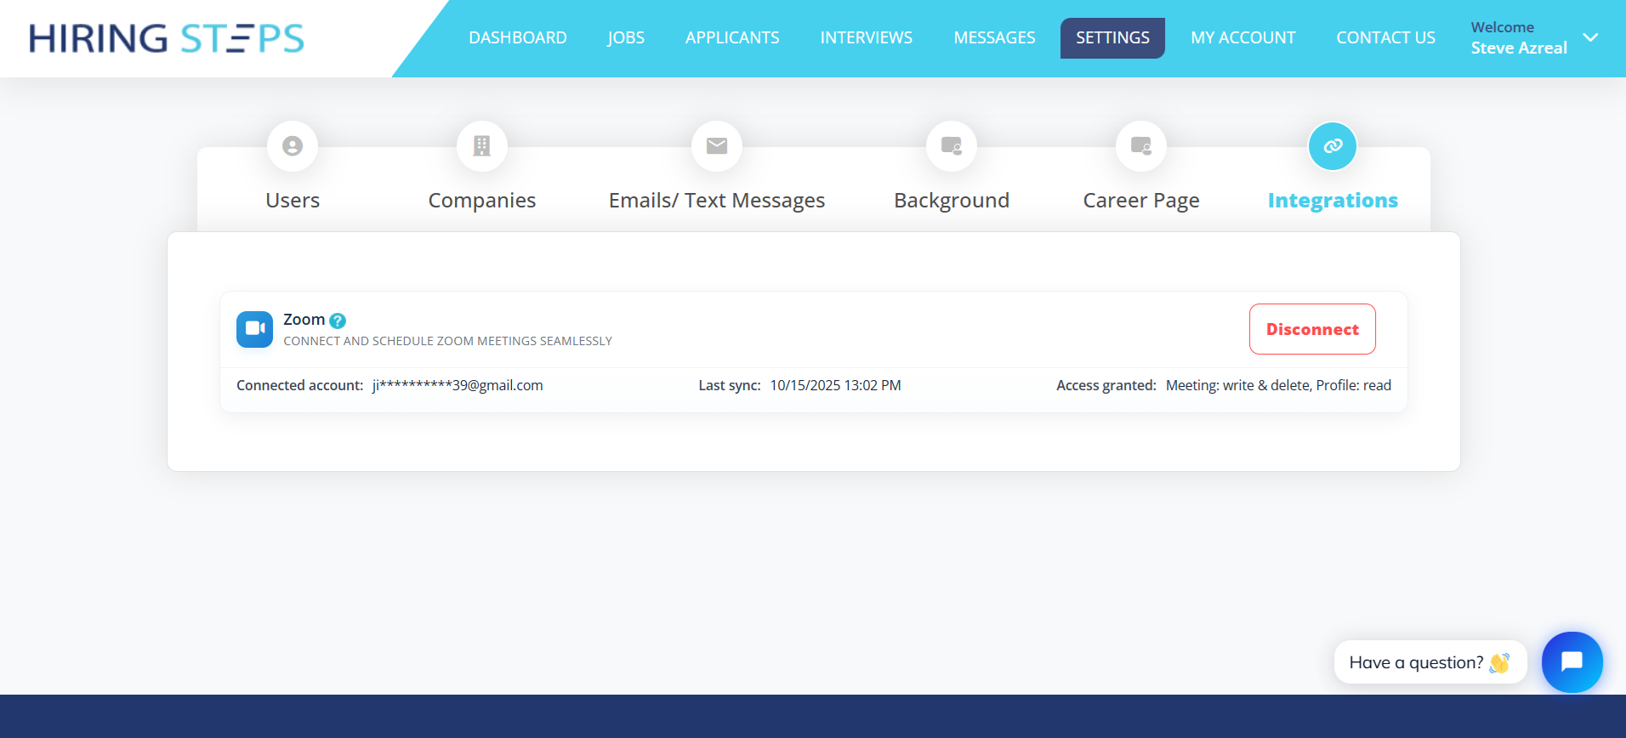The width and height of the screenshot is (1626, 738).
Task: Click the Zoom help question mark icon
Action: click(338, 321)
